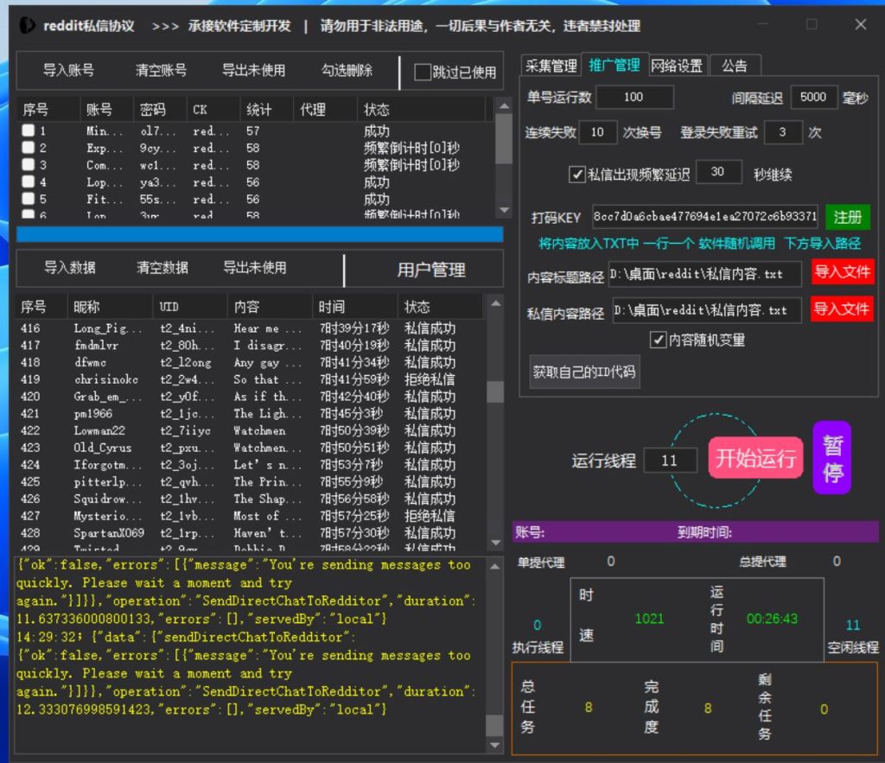The width and height of the screenshot is (885, 763).
Task: Click the blue progress bar under accounts list
Action: (259, 234)
